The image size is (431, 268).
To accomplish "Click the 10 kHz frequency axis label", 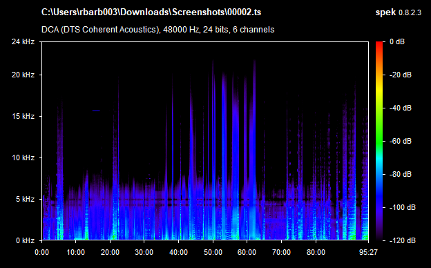I will pyautogui.click(x=23, y=157).
